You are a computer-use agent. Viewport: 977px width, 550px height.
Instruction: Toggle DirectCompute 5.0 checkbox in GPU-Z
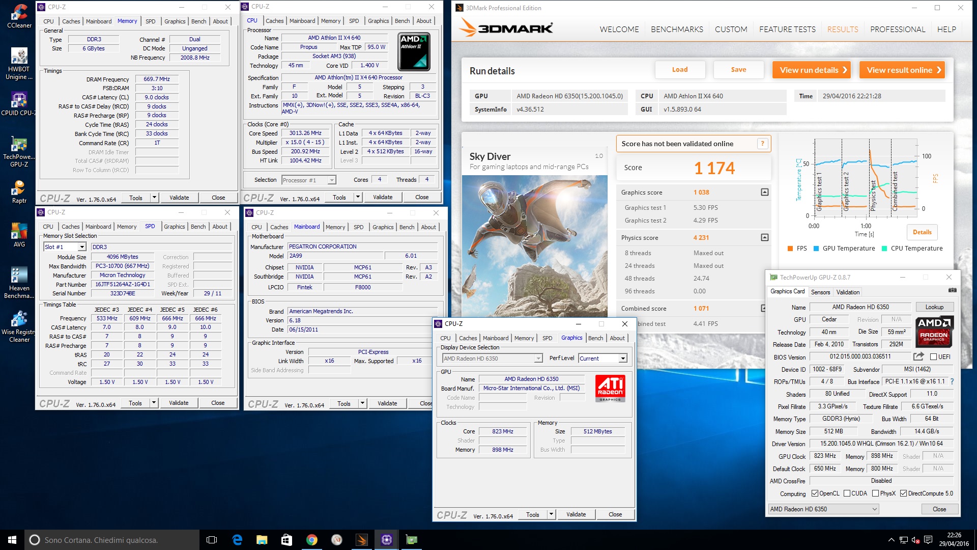[x=903, y=493]
